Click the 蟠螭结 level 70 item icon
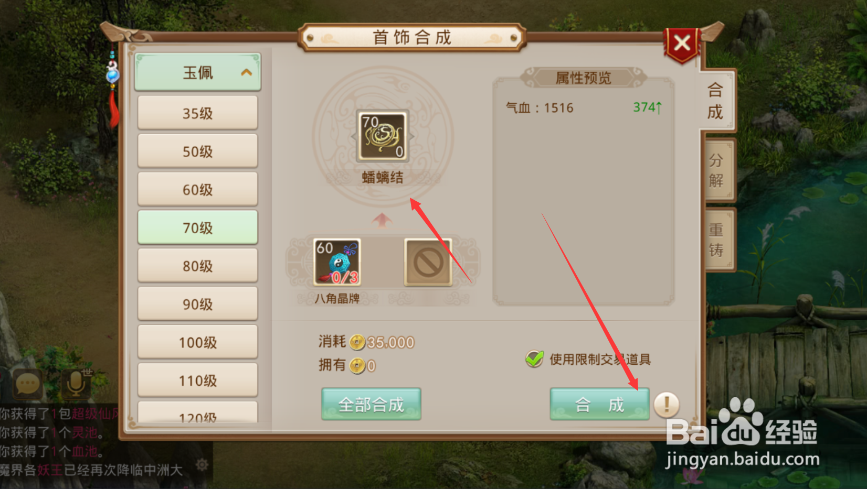Image resolution: width=867 pixels, height=489 pixels. tap(383, 136)
